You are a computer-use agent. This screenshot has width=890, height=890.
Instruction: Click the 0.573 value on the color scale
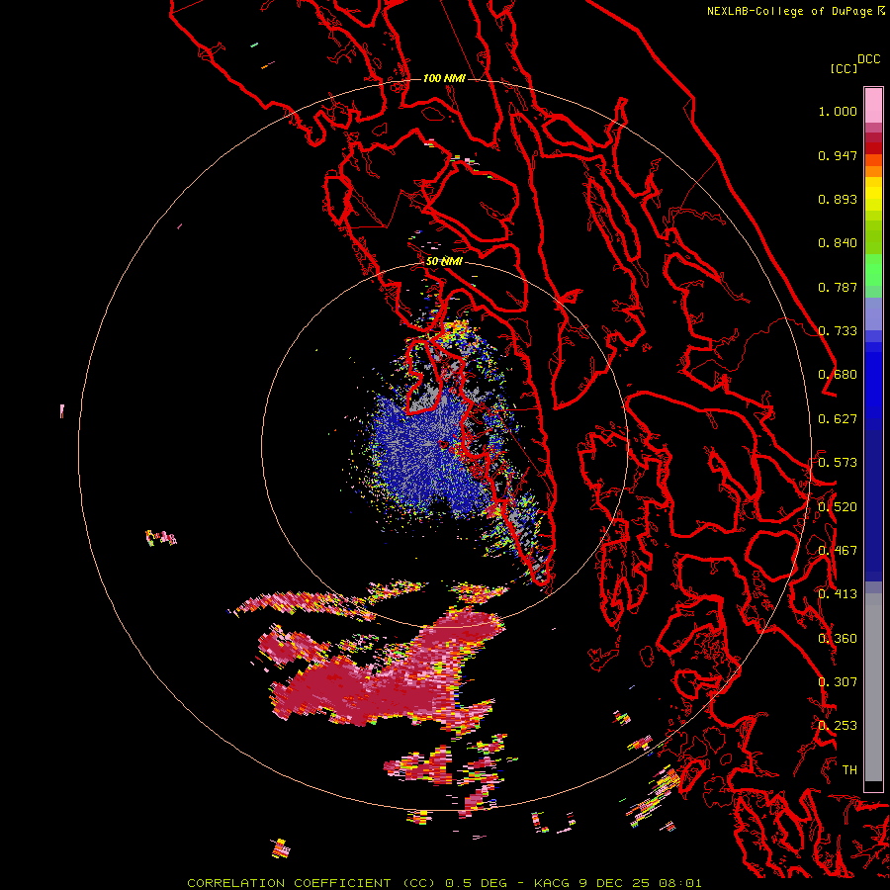click(838, 463)
